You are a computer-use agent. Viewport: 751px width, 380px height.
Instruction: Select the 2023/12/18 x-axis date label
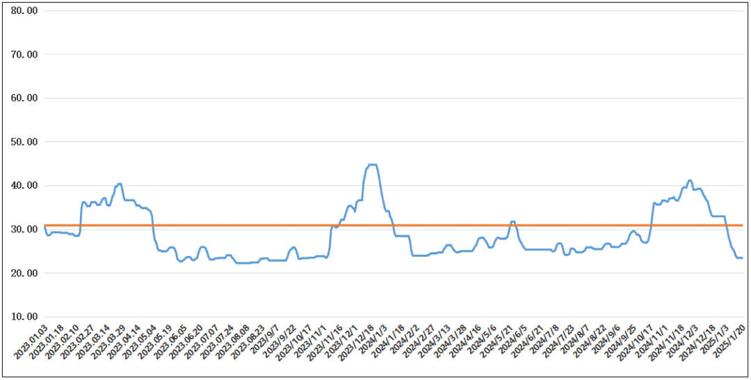point(357,342)
